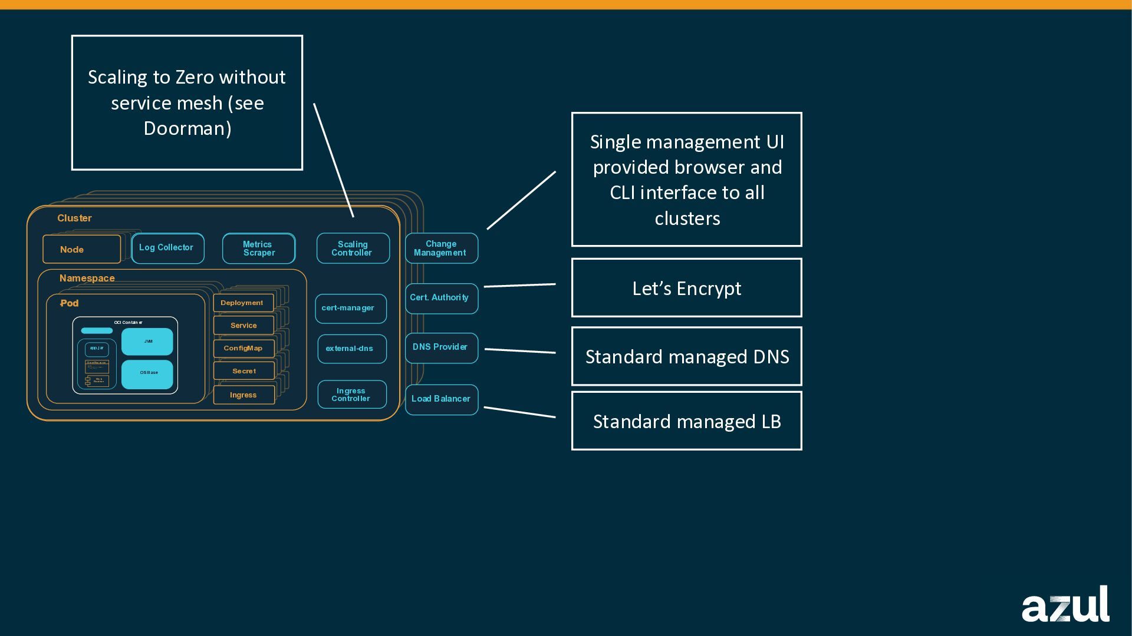The height and width of the screenshot is (636, 1132).
Task: Select the Change Management box
Action: 441,249
